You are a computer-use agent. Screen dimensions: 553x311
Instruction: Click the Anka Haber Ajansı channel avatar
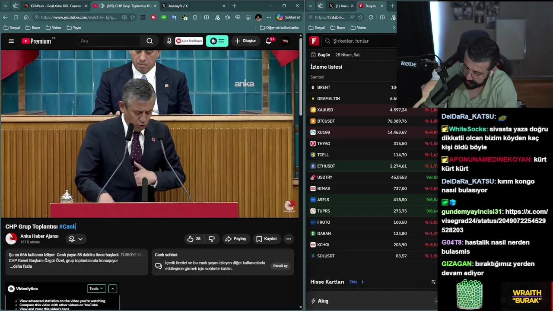pyautogui.click(x=11, y=238)
